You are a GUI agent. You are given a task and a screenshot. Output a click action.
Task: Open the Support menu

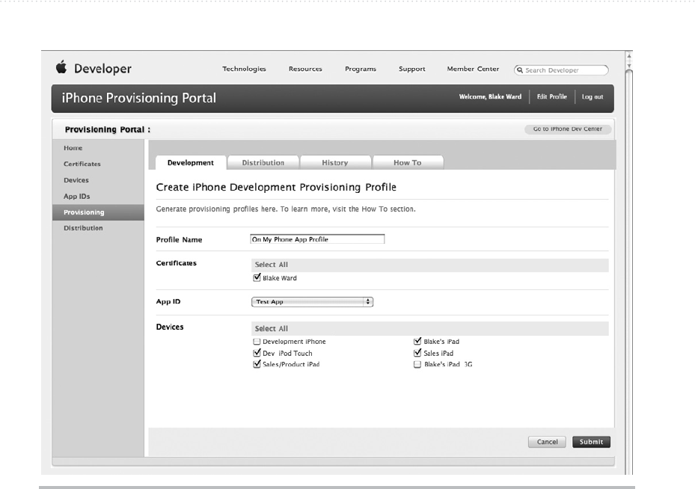pos(411,69)
